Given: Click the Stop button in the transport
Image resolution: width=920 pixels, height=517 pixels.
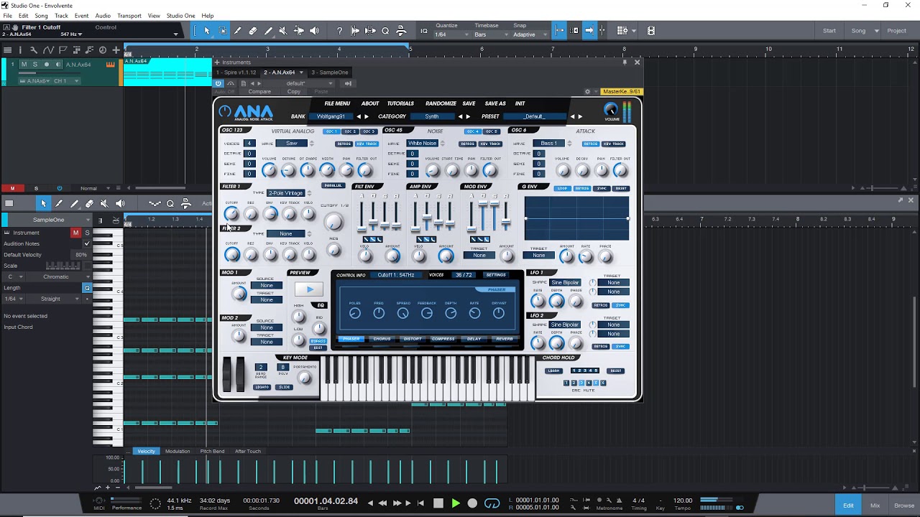Looking at the screenshot, I should tap(438, 503).
